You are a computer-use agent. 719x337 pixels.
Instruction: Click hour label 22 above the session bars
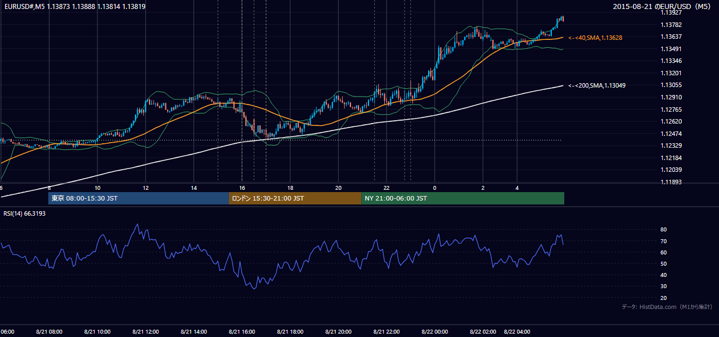(387, 188)
